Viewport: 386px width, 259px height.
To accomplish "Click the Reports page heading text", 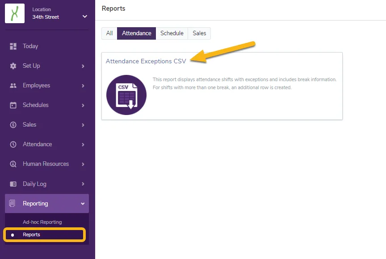I will [113, 8].
